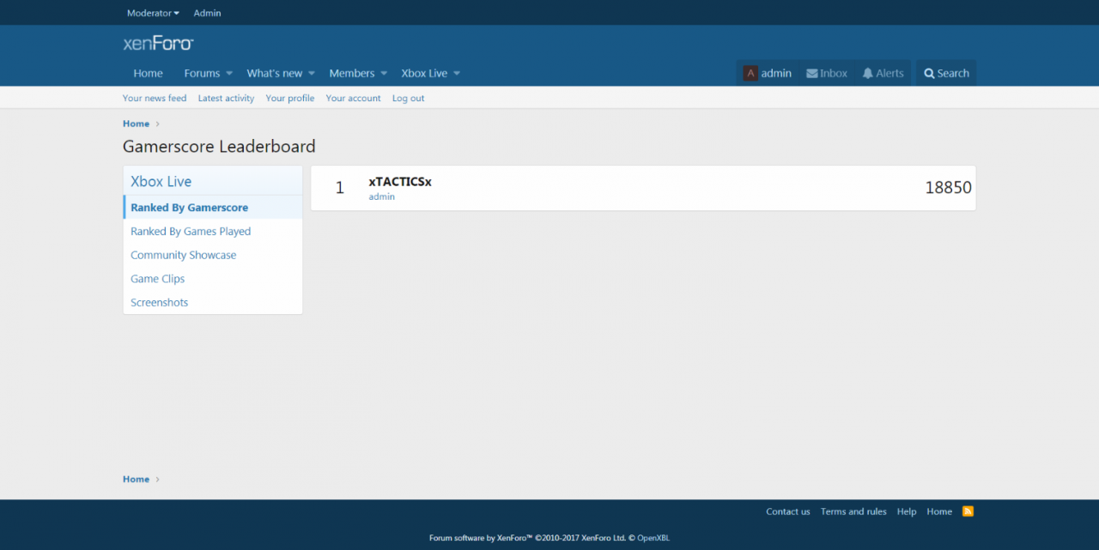
Task: Click the RSS feed icon in footer
Action: pos(968,511)
